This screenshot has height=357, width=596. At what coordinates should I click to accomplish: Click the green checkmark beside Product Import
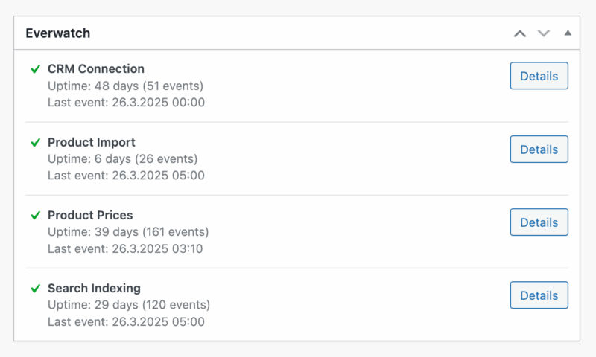click(x=35, y=142)
